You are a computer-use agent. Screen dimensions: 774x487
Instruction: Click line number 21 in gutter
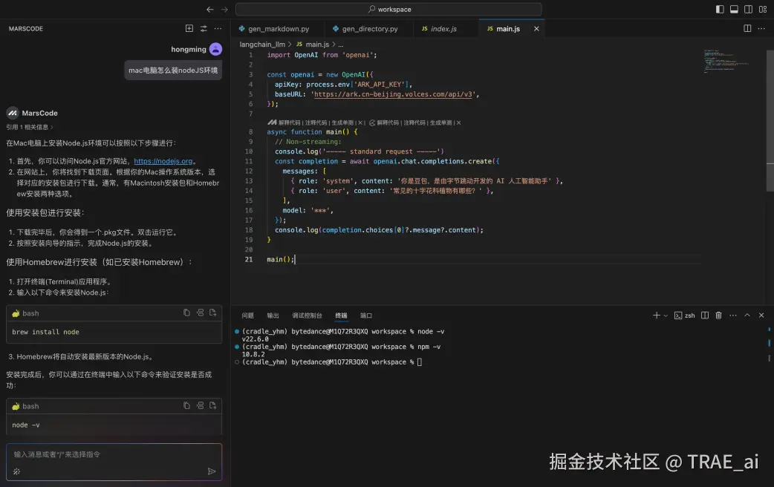click(249, 260)
